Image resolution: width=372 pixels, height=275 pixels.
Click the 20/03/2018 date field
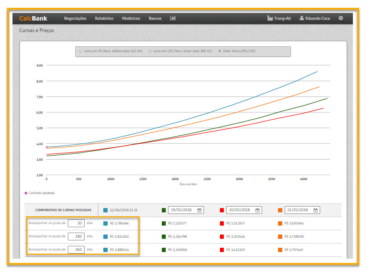tap(244, 210)
